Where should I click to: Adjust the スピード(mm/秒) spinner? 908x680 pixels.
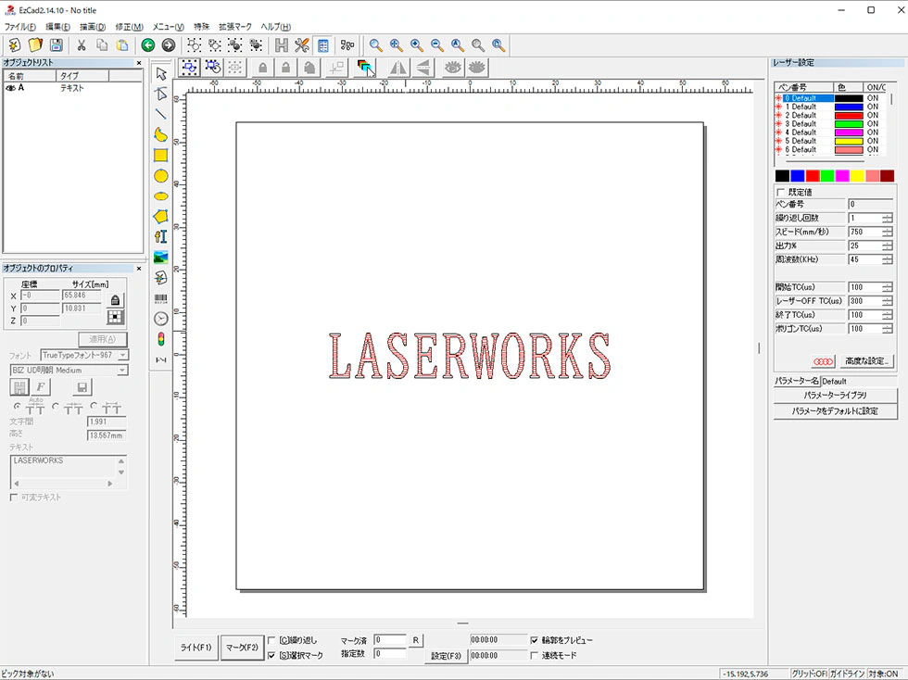[x=888, y=232]
